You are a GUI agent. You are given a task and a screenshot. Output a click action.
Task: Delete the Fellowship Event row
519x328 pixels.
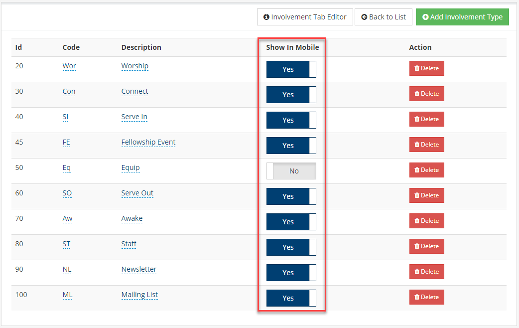426,145
